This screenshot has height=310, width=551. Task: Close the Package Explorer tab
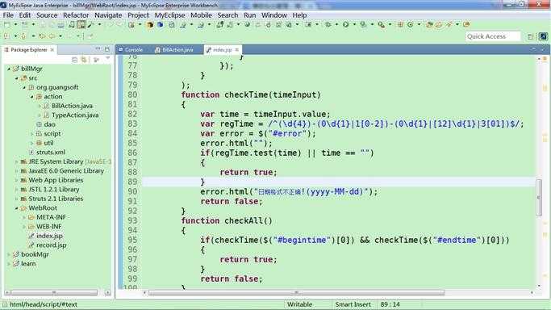tap(52, 49)
